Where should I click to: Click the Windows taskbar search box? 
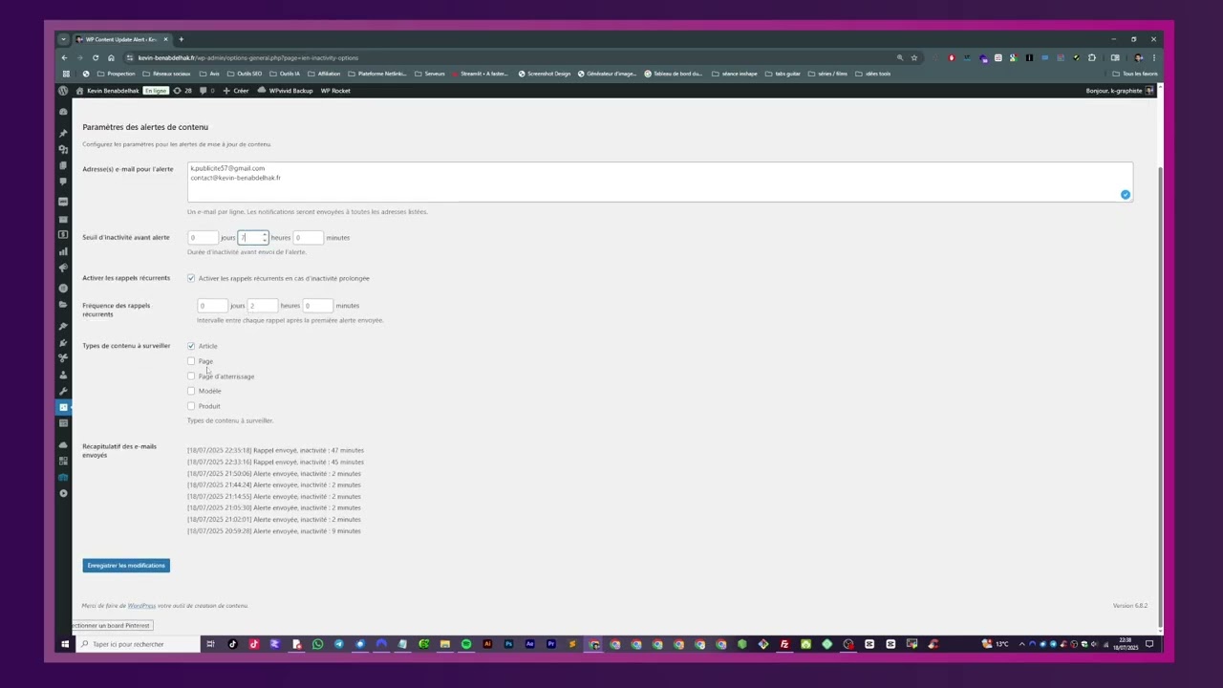(x=138, y=644)
